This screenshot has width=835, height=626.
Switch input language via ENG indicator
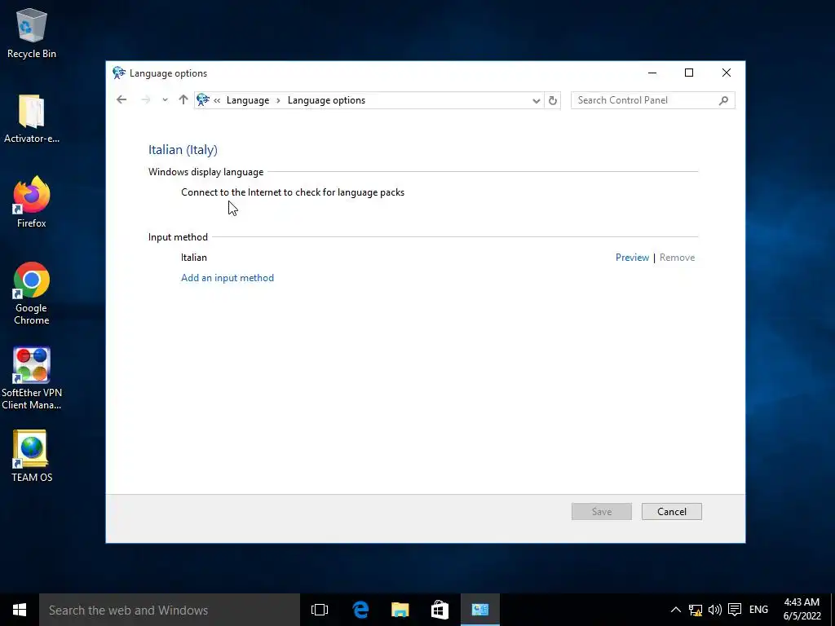pos(758,610)
